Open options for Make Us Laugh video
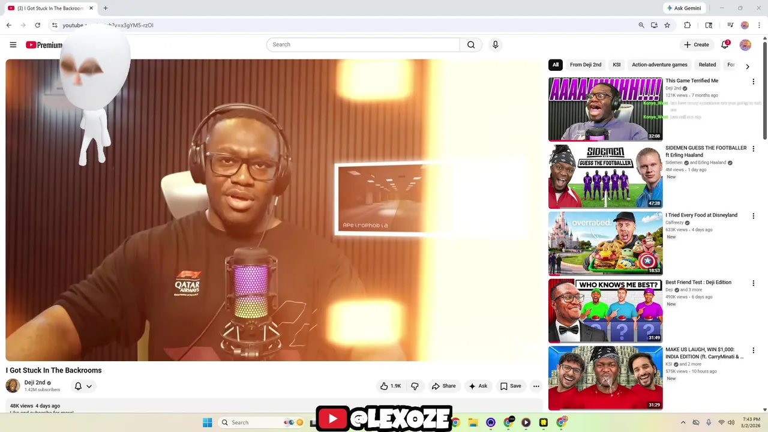Image resolution: width=768 pixels, height=432 pixels. [x=754, y=350]
